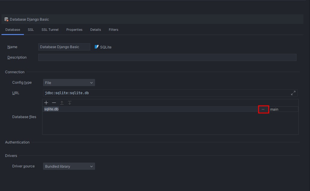Remove selected database file with minus icon
Screen dimensions: 310x191
click(x=54, y=103)
